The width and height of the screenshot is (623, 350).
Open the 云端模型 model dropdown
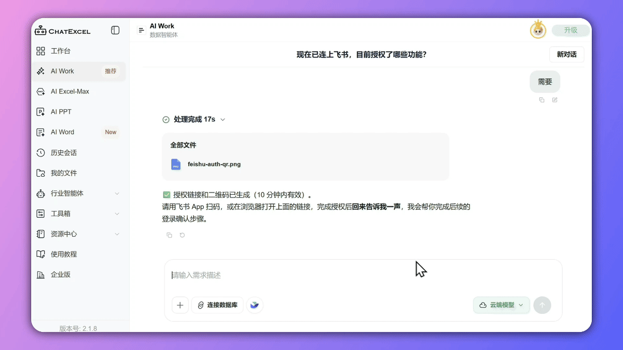[x=501, y=305]
